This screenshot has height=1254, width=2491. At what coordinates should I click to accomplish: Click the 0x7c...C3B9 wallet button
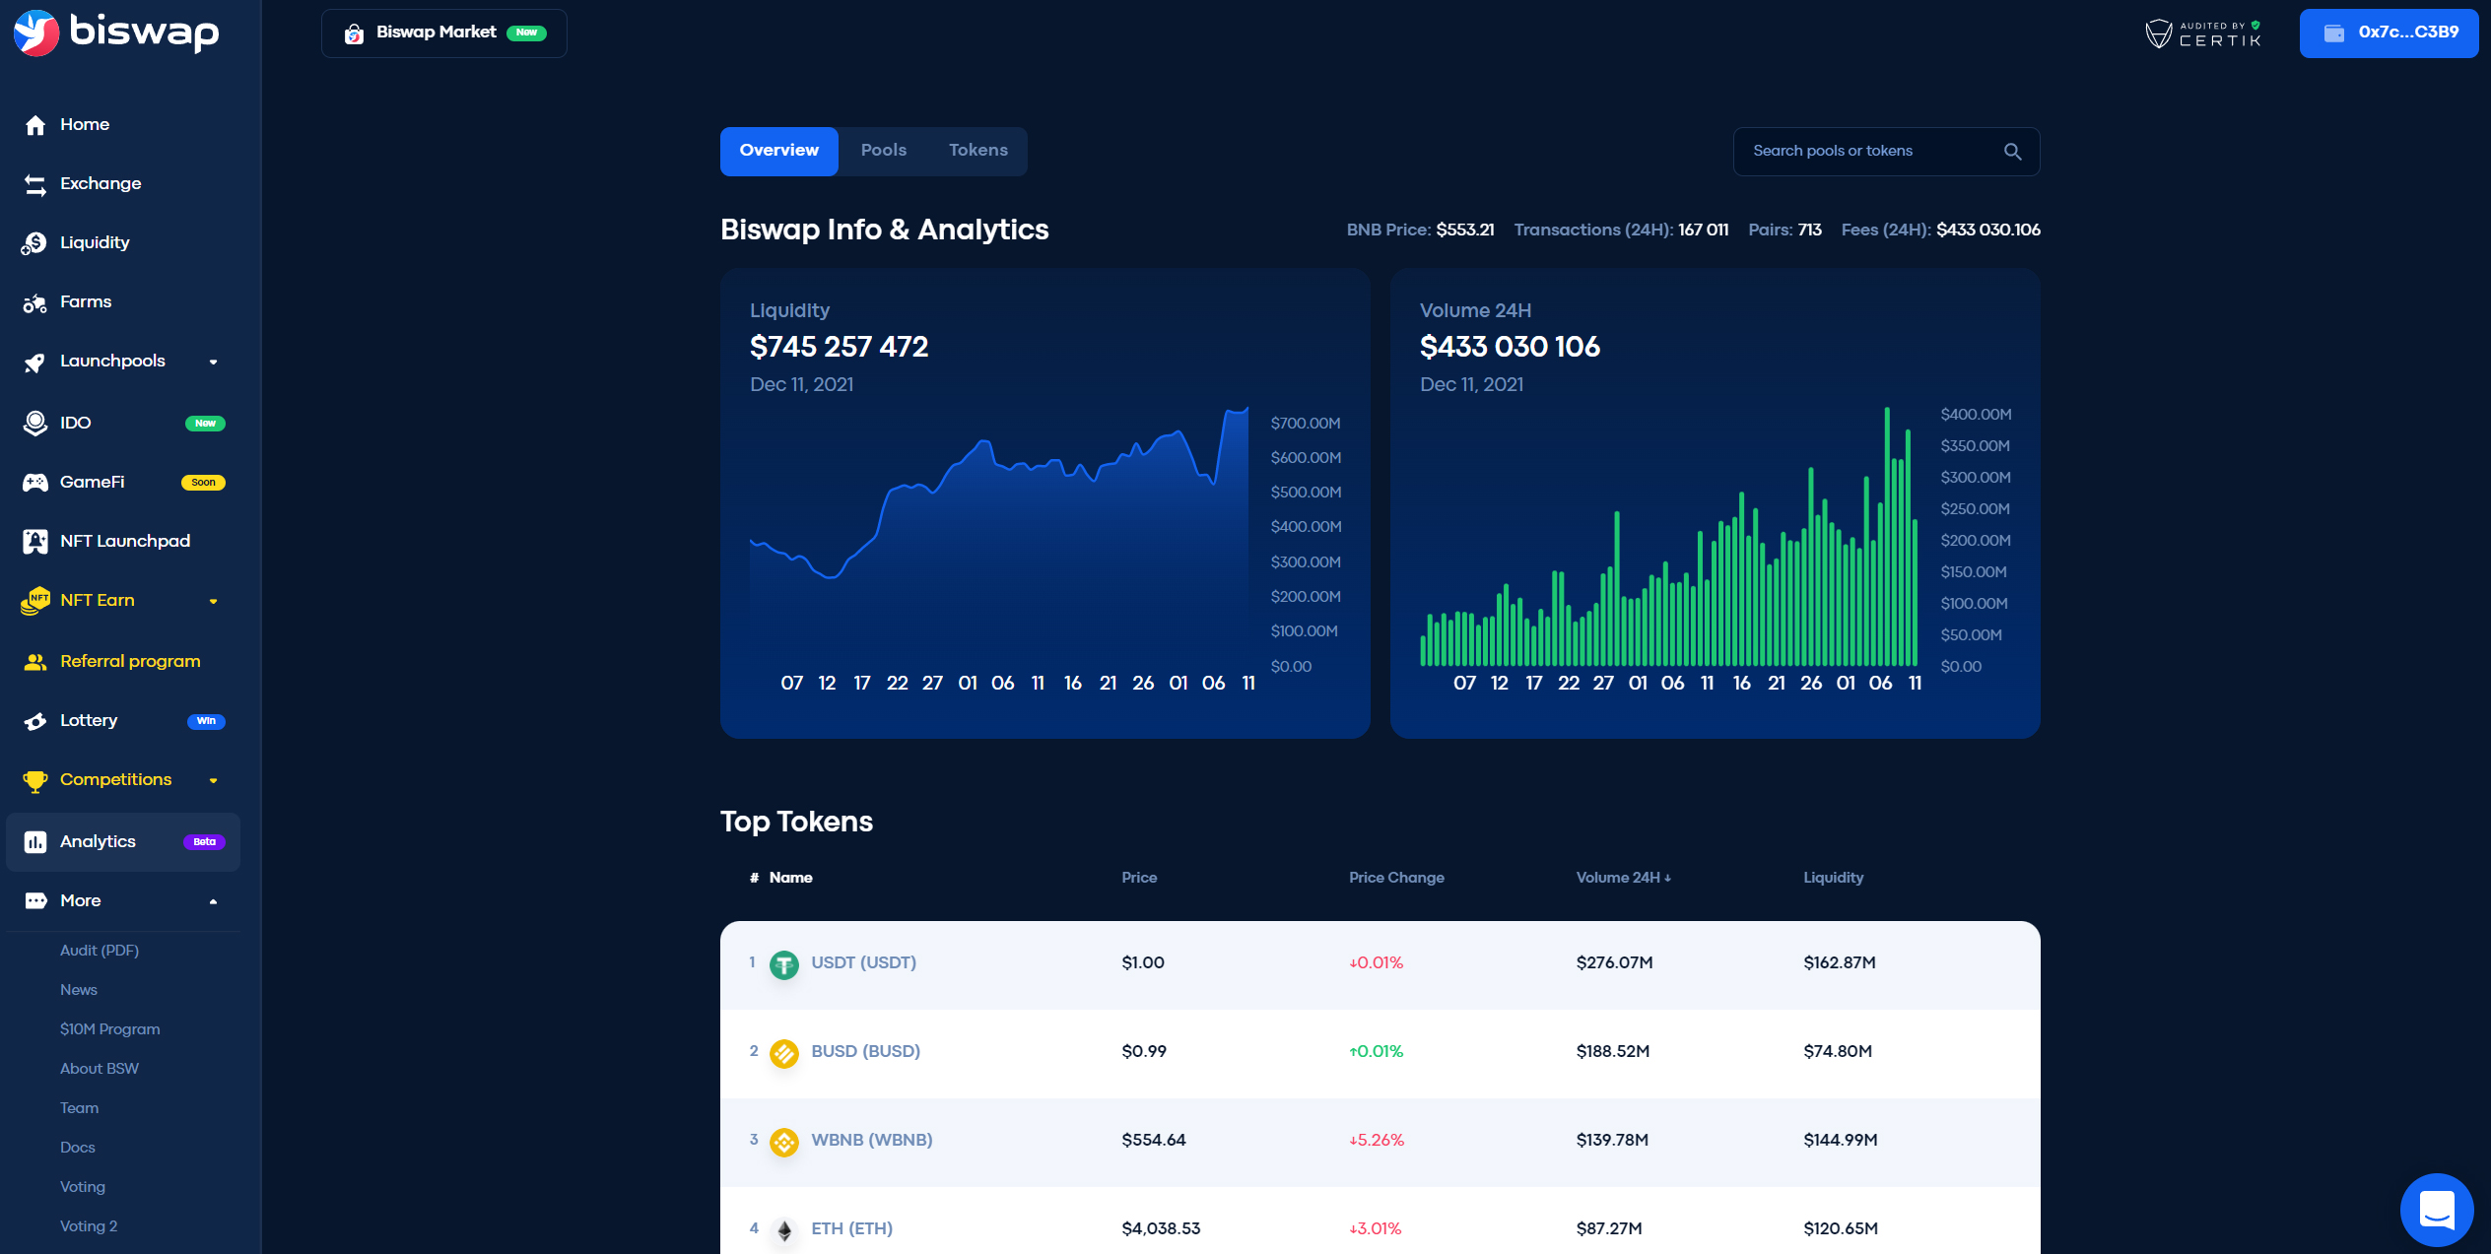[x=2389, y=33]
